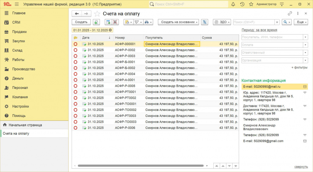Switch to the Начальная страница tab
This screenshot has height=172, width=313.
(25, 125)
